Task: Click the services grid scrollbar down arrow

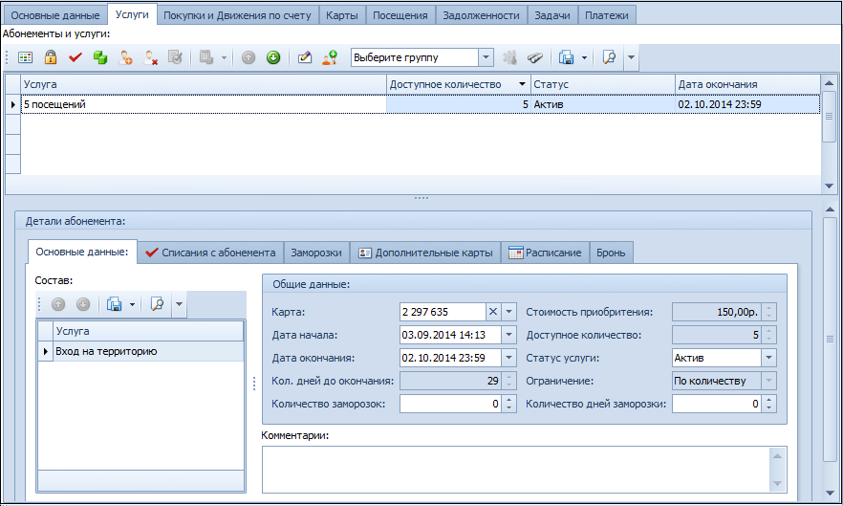Action: (829, 187)
